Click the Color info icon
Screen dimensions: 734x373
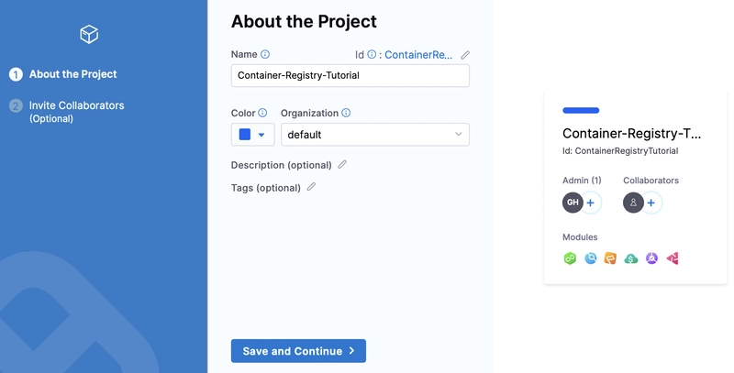coord(262,113)
